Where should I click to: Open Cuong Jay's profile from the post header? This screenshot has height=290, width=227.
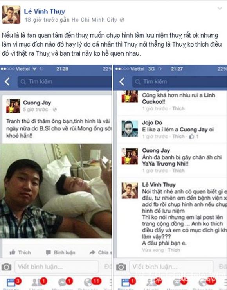pos(37,103)
